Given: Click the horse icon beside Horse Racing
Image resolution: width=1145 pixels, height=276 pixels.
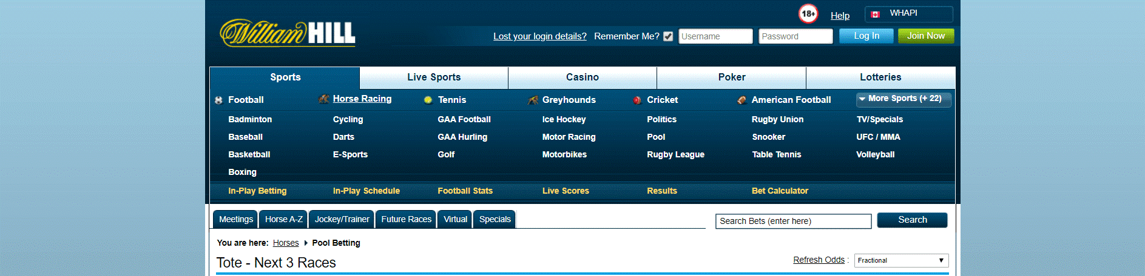Looking at the screenshot, I should coord(324,99).
